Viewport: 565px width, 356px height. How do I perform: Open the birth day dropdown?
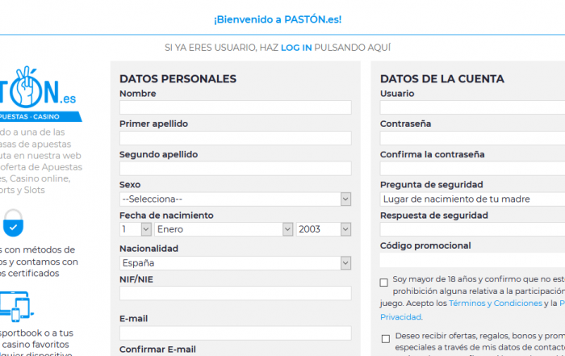click(136, 229)
